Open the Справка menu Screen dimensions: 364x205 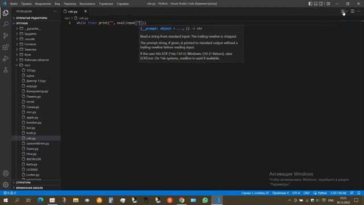(x=123, y=4)
